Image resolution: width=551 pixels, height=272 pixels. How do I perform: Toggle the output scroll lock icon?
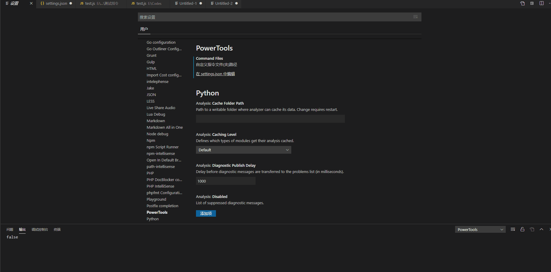[522, 229]
